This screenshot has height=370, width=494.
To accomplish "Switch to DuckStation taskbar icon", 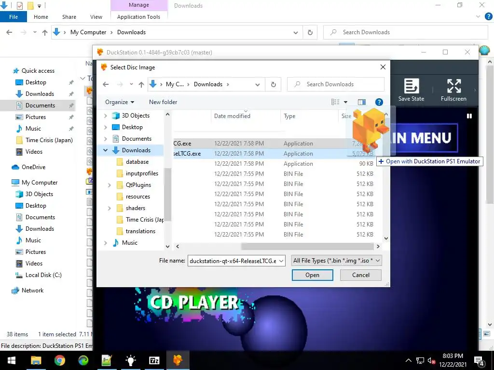I will (x=178, y=360).
